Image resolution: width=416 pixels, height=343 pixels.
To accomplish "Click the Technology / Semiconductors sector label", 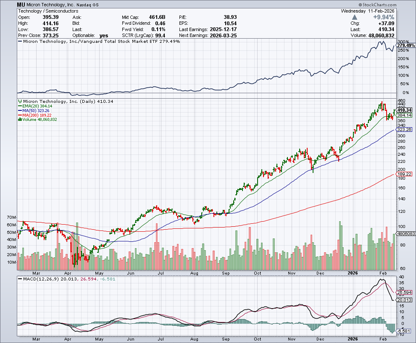I will tap(48, 11).
